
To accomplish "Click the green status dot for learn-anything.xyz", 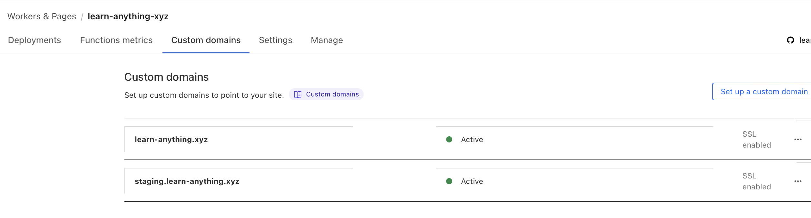I will pyautogui.click(x=449, y=140).
